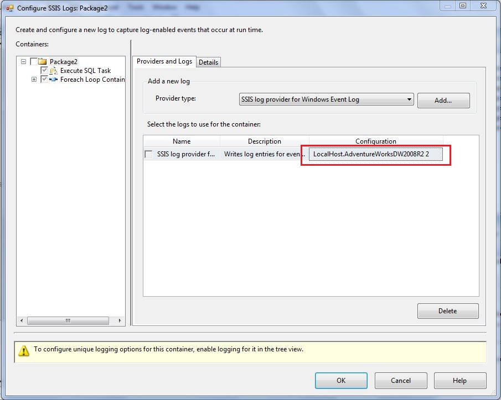Viewport: 501px width, 400px height.
Task: Click the Delete button
Action: coord(447,311)
